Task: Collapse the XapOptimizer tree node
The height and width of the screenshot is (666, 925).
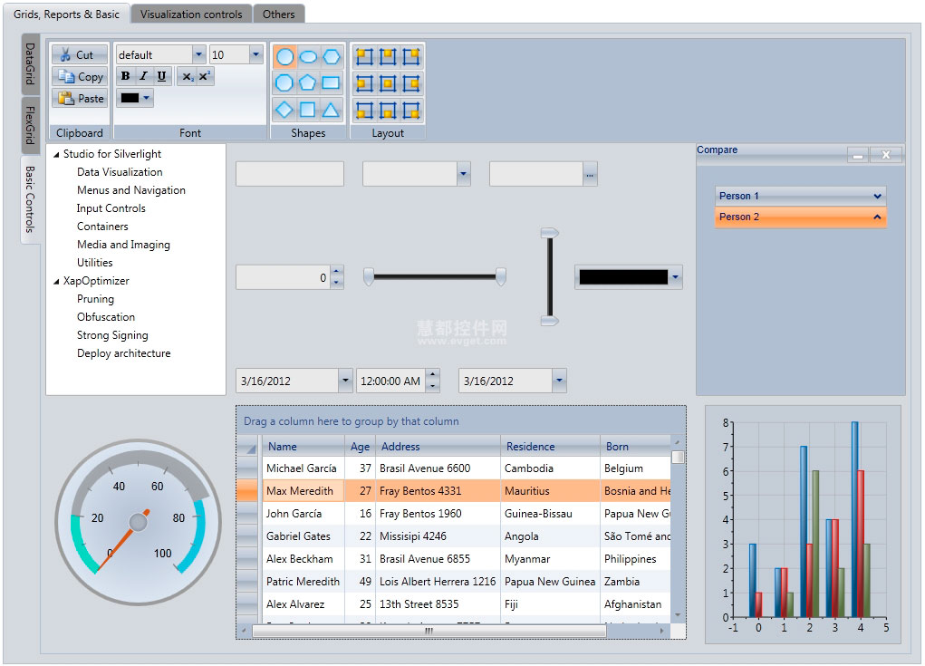Action: (57, 282)
